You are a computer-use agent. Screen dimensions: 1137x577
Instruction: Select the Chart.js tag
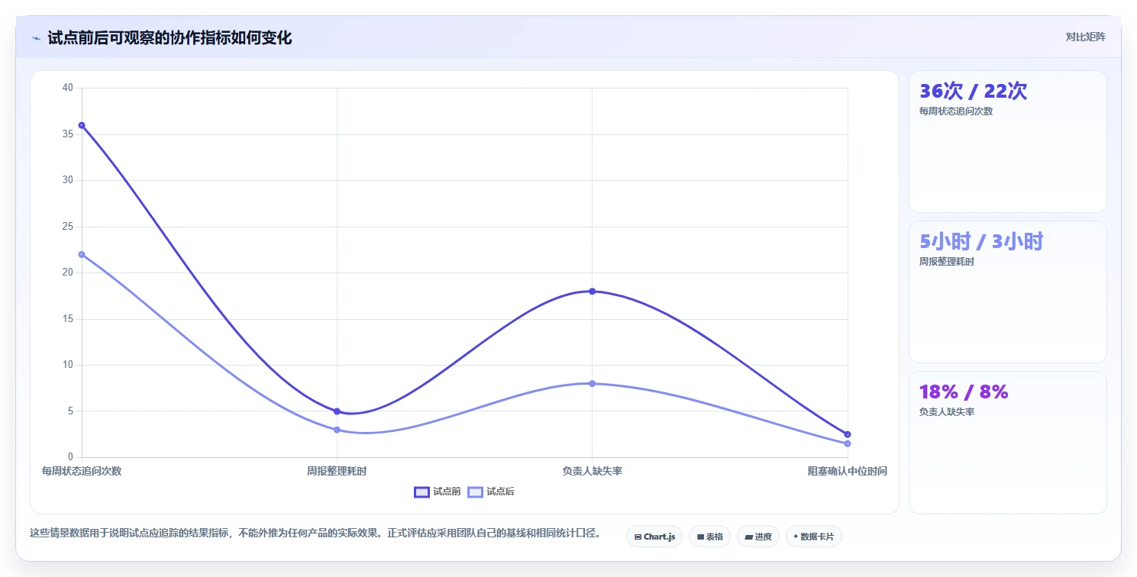coord(654,537)
